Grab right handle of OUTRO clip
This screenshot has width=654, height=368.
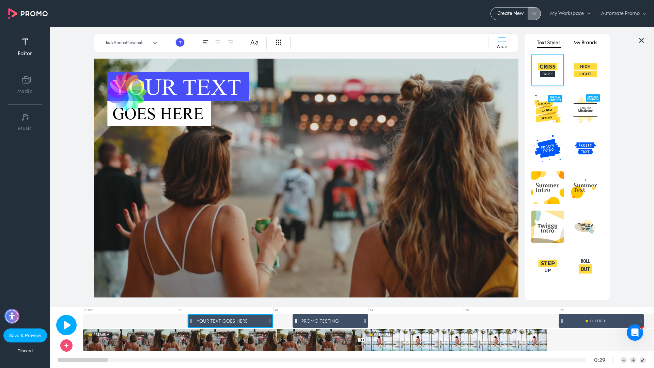coord(640,321)
